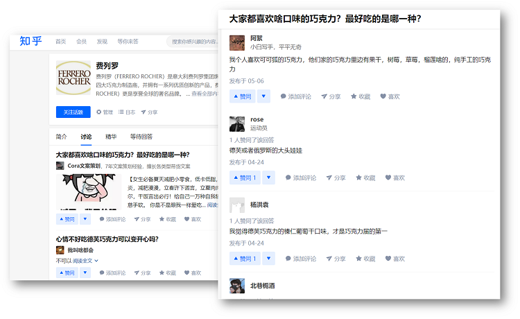
Task: Downvote rose's answer
Action: [x=268, y=178]
